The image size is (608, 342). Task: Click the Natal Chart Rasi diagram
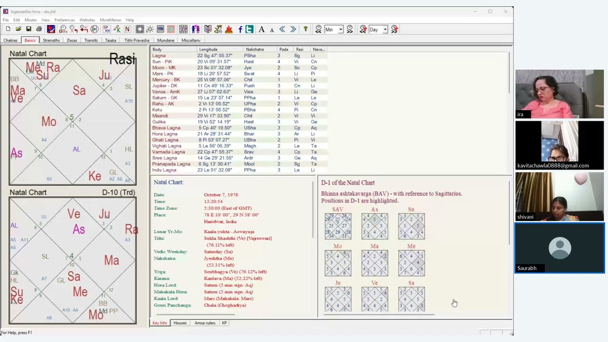coord(73,122)
